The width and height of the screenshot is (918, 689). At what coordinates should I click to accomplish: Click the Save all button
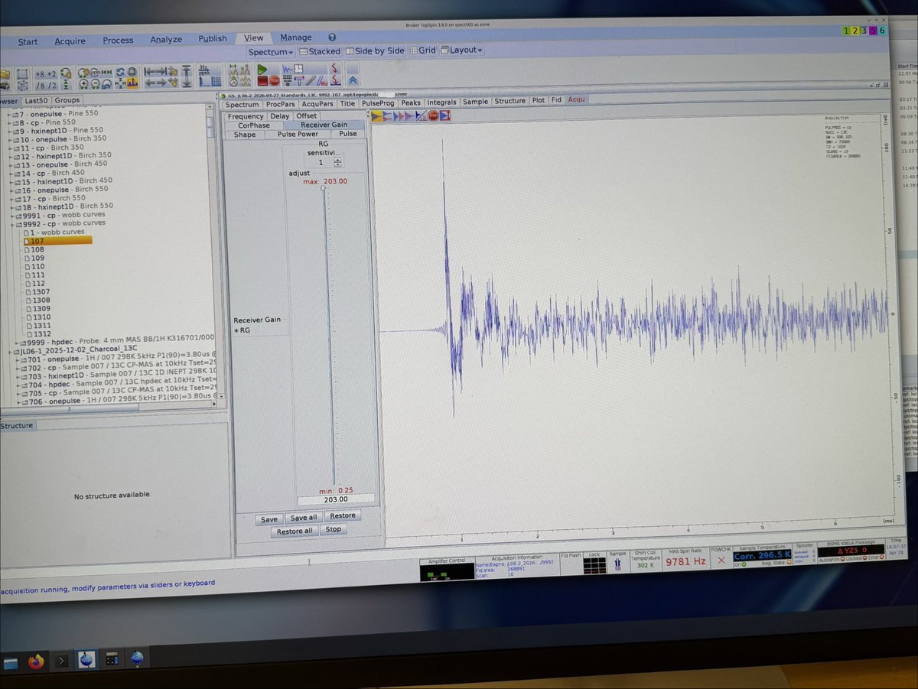[x=304, y=518]
